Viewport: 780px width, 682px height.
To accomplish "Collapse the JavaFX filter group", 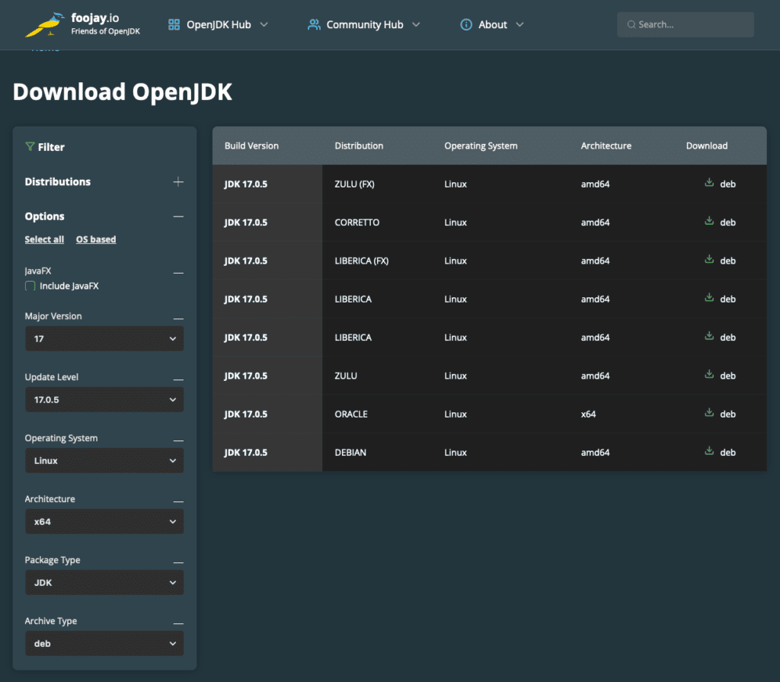I will click(178, 273).
